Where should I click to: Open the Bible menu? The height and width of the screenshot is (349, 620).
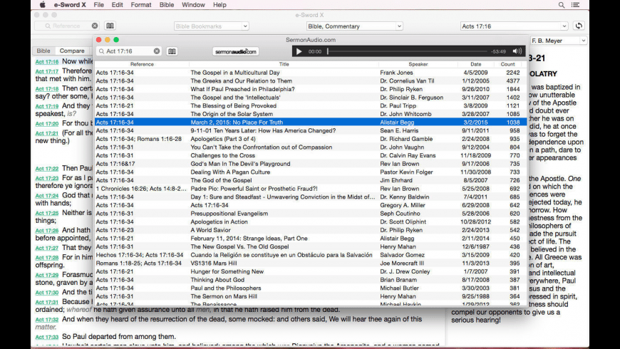coord(167,5)
